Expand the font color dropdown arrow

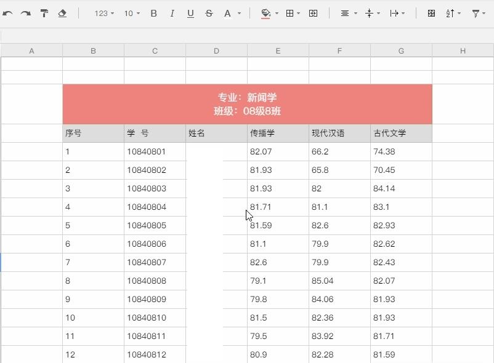pyautogui.click(x=239, y=13)
